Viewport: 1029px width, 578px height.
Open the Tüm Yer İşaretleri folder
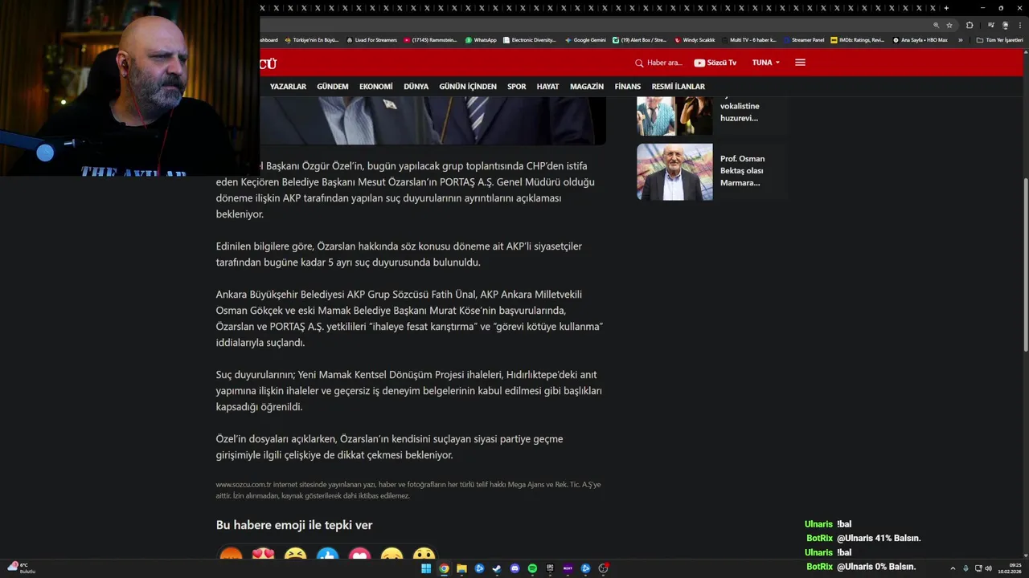click(x=1000, y=40)
